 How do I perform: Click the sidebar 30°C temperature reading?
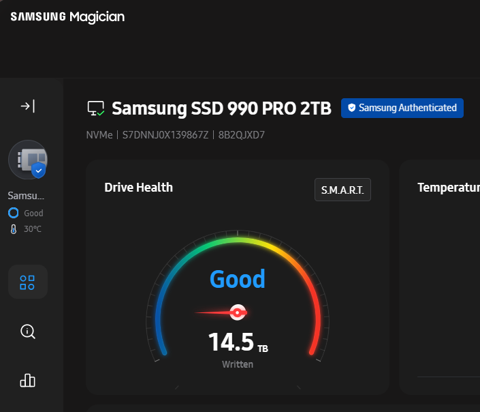click(33, 229)
